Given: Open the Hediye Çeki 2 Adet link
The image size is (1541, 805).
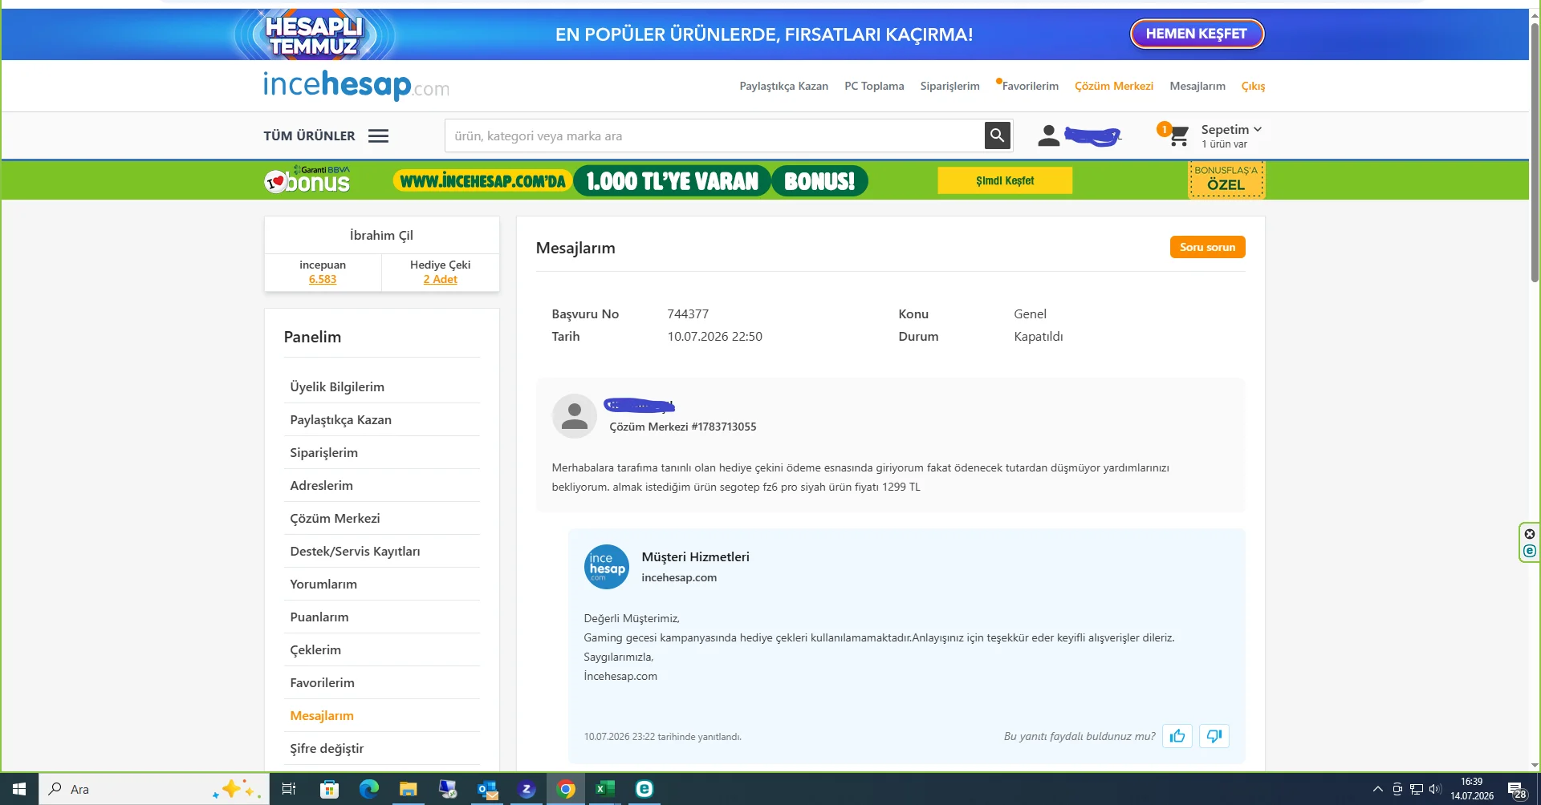Looking at the screenshot, I should pos(441,279).
